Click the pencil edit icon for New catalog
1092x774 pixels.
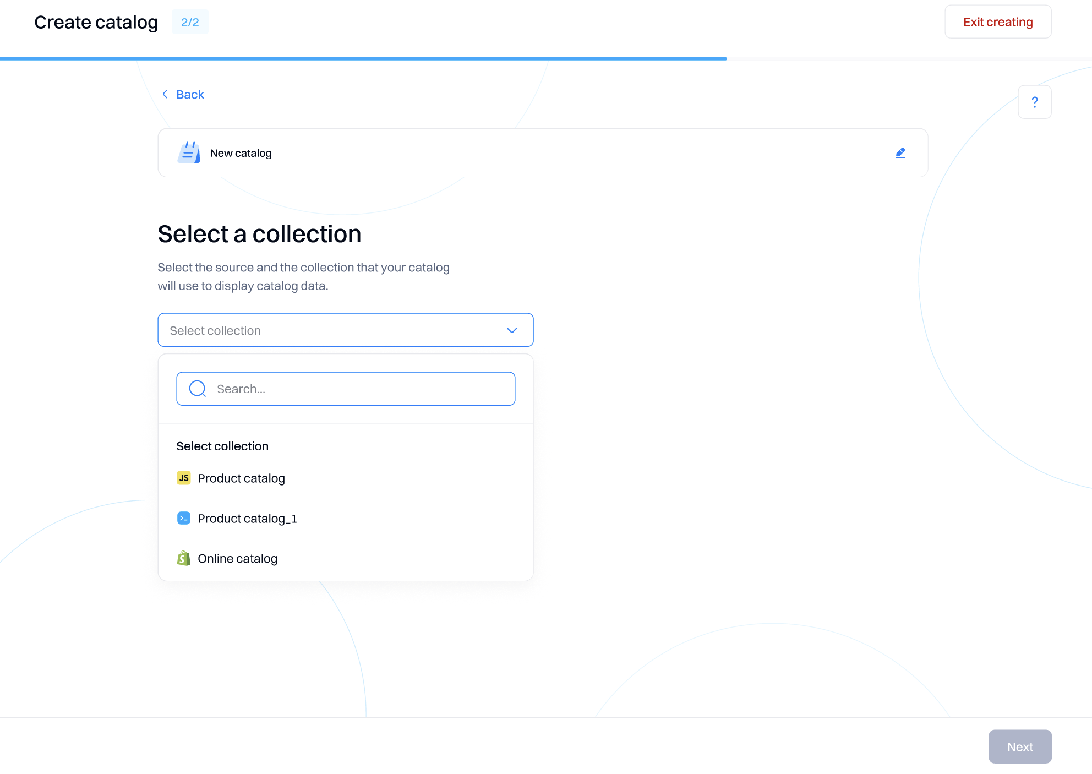[900, 153]
